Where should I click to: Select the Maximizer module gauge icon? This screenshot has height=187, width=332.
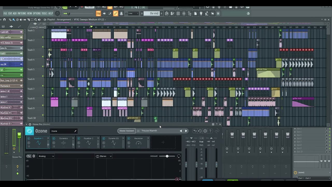[x=139, y=143]
